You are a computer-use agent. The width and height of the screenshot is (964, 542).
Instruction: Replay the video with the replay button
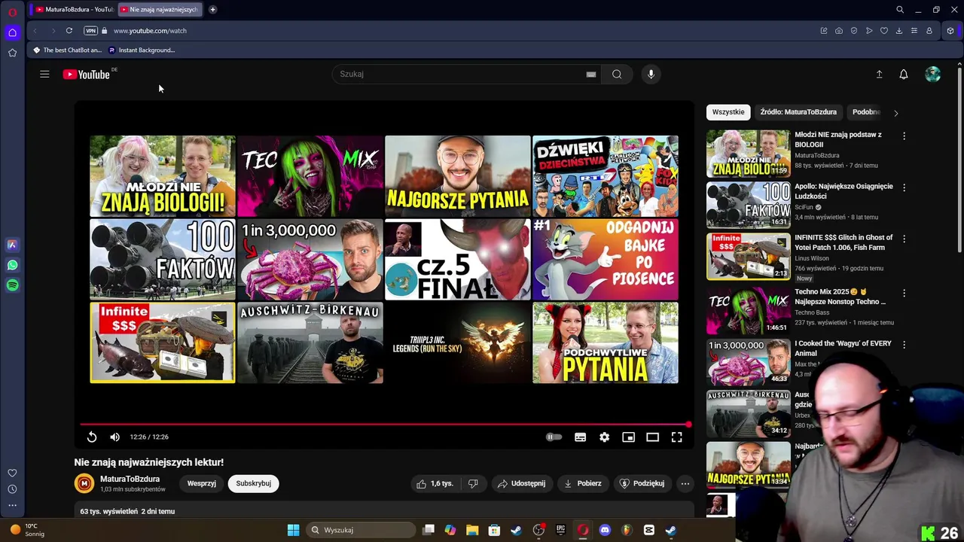(92, 437)
